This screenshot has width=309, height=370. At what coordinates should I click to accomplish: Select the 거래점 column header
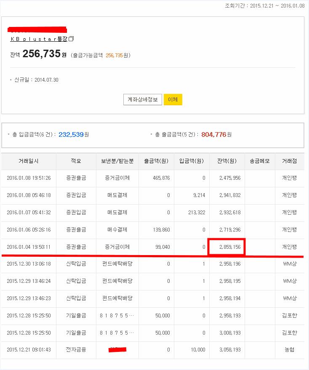tap(289, 161)
